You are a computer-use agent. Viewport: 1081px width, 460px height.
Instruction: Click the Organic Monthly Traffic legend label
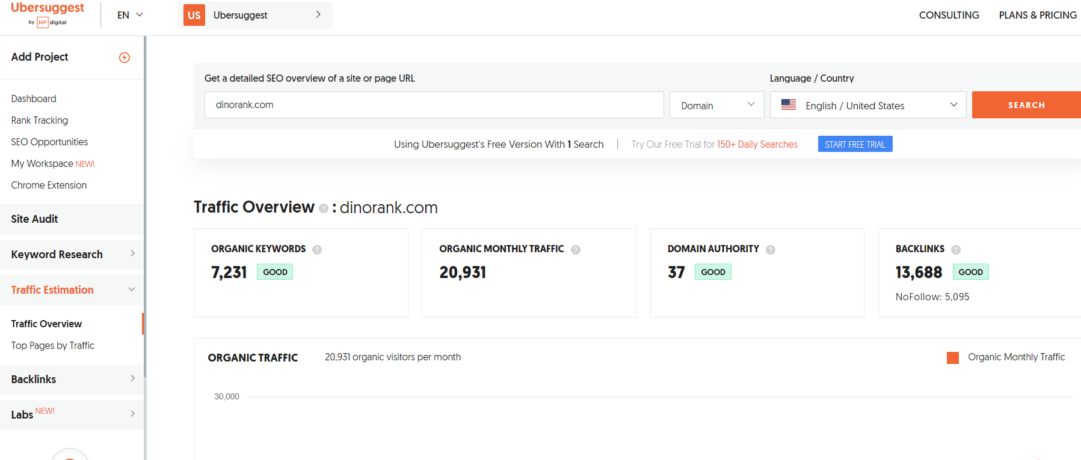(1016, 357)
